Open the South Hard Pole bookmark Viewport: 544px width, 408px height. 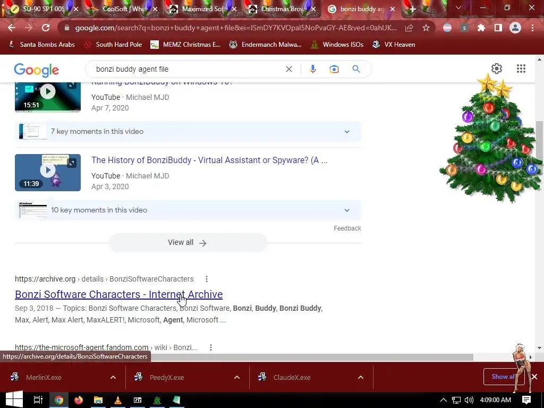click(x=113, y=45)
